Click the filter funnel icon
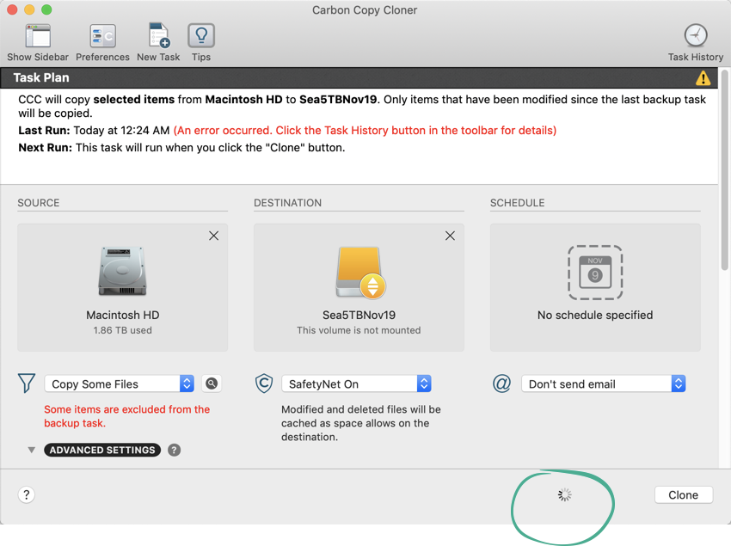The image size is (731, 546). click(27, 383)
